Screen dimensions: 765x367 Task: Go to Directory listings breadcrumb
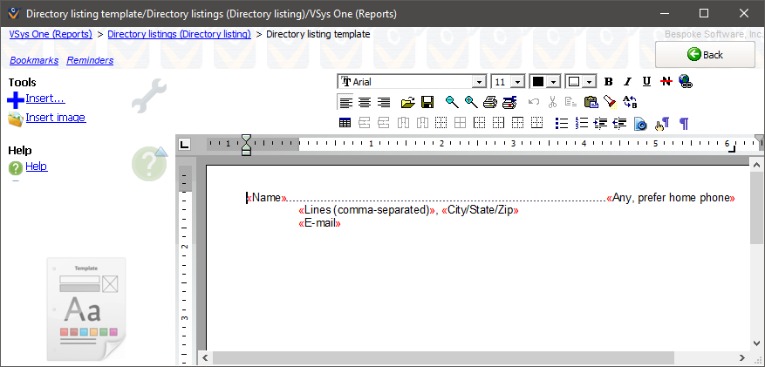tap(179, 34)
